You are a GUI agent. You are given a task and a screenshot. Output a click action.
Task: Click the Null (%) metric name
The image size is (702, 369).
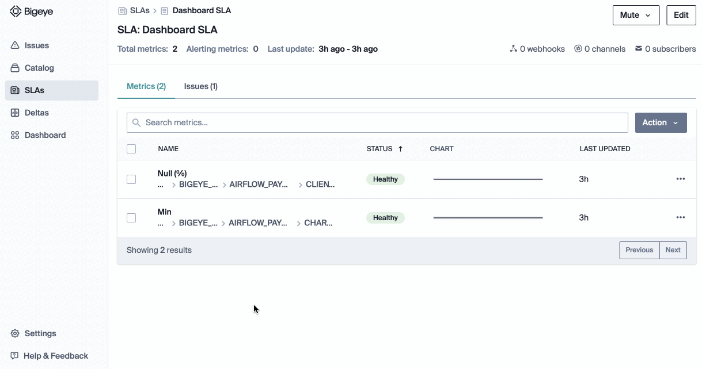pos(172,174)
